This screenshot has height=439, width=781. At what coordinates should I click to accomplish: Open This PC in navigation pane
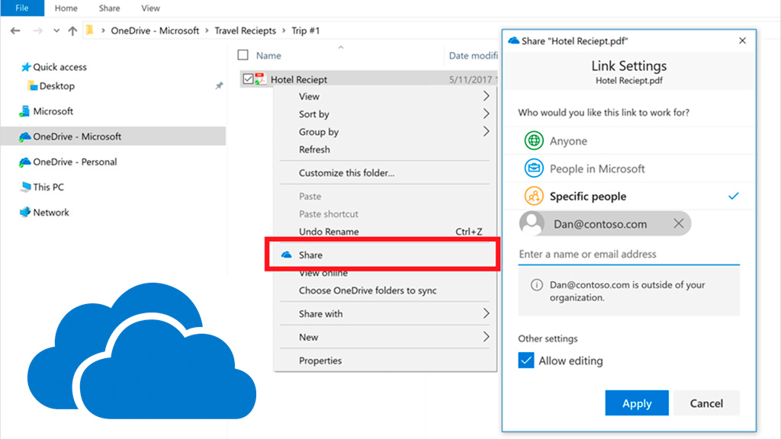coord(48,187)
